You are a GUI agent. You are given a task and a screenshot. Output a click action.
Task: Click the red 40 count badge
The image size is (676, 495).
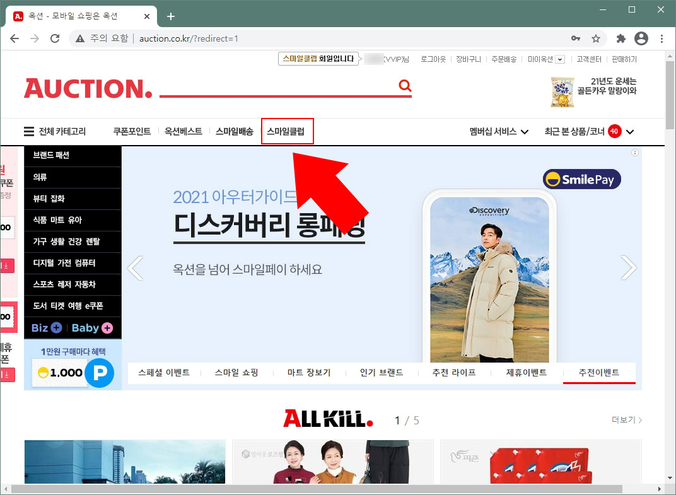tap(615, 131)
